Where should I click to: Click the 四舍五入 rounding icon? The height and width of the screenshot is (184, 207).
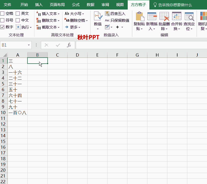107,14
